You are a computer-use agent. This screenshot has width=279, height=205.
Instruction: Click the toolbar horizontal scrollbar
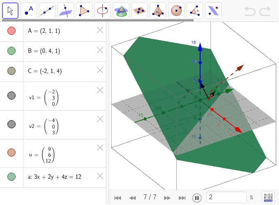point(98,20)
